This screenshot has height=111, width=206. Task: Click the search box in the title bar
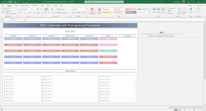pyautogui.click(x=104, y=2)
